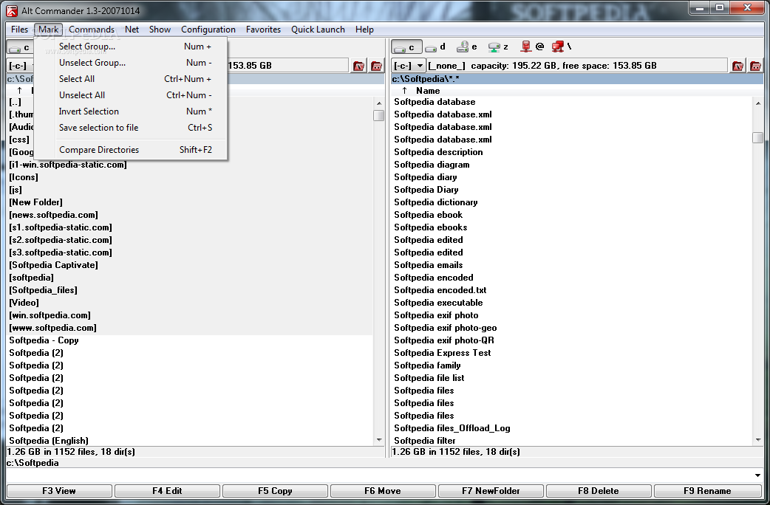This screenshot has height=505, width=770.
Task: Select Softpedia Express Test file
Action: 443,353
